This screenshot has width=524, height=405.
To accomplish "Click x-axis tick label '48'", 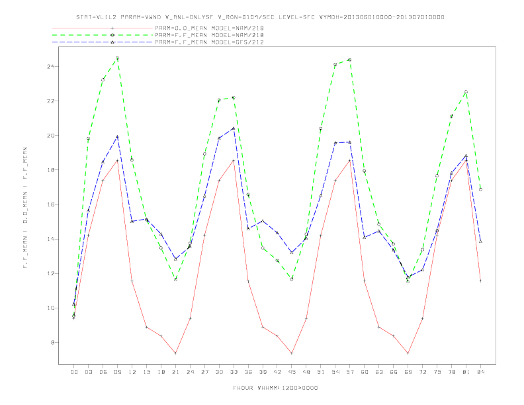I will (306, 372).
